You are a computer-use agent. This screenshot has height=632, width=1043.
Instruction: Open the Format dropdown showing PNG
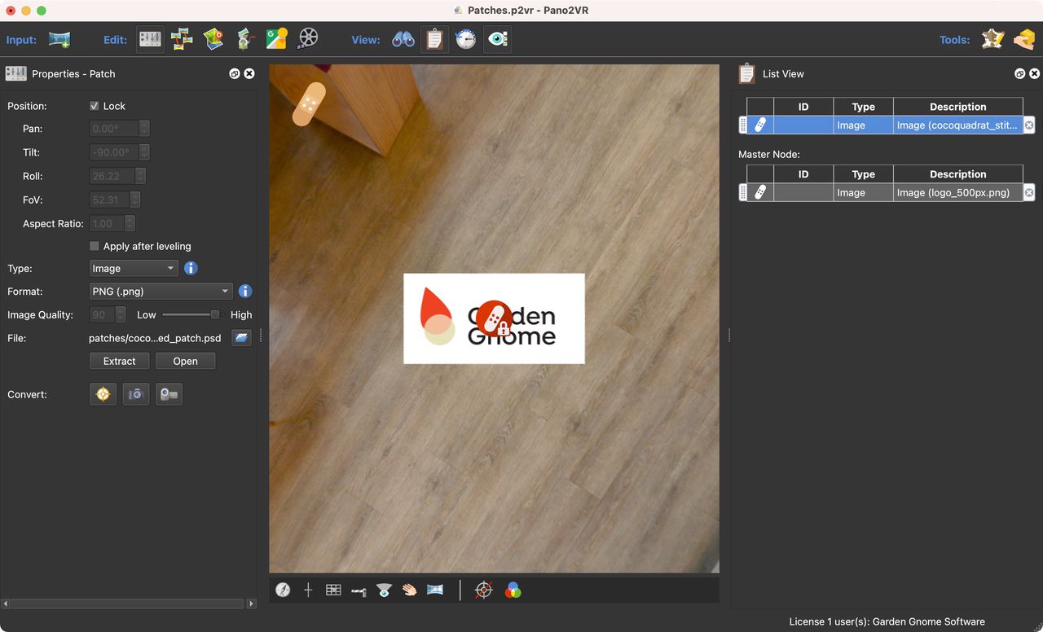pyautogui.click(x=161, y=291)
